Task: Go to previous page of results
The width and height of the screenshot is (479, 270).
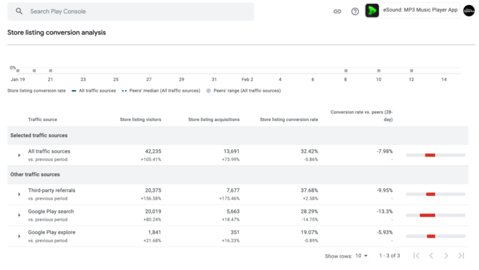Action: pyautogui.click(x=431, y=255)
